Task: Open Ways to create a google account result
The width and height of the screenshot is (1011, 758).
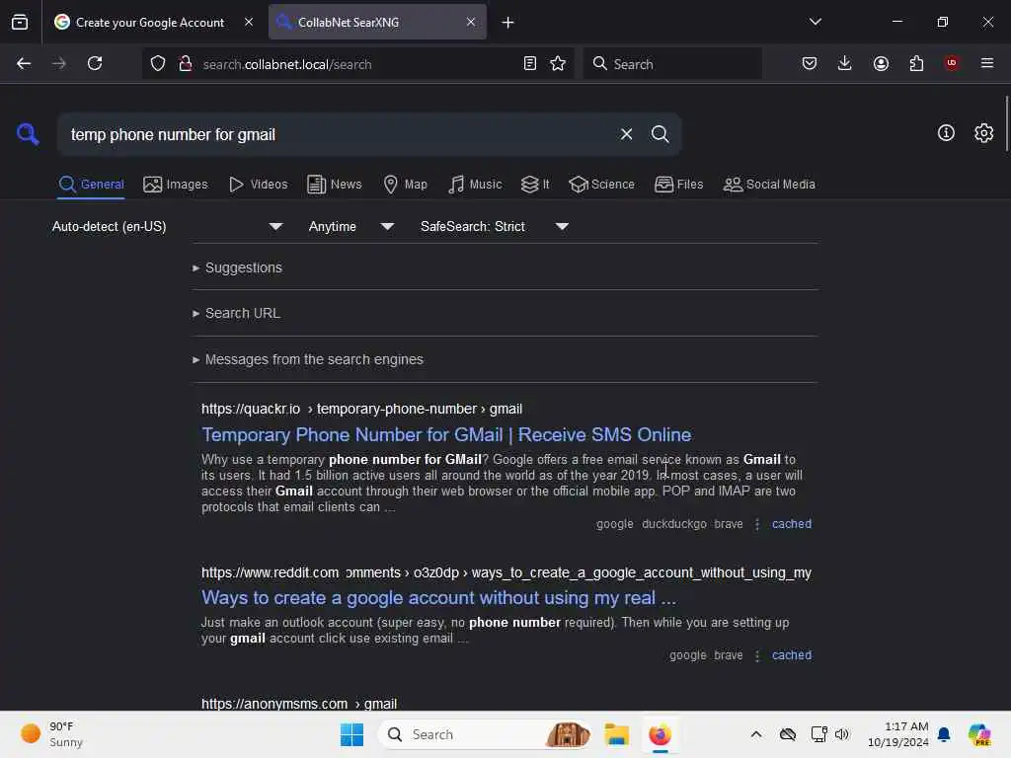Action: pos(438,597)
